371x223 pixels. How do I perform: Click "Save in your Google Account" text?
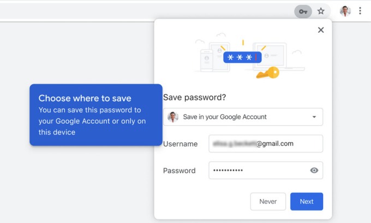tap(225, 117)
